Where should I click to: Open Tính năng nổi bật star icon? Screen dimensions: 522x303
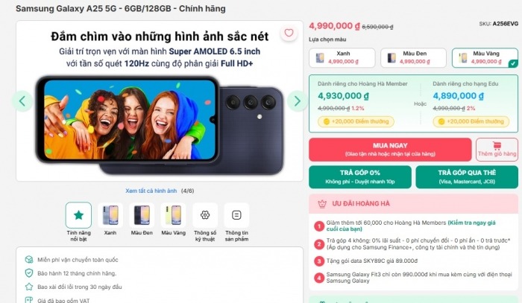point(78,215)
